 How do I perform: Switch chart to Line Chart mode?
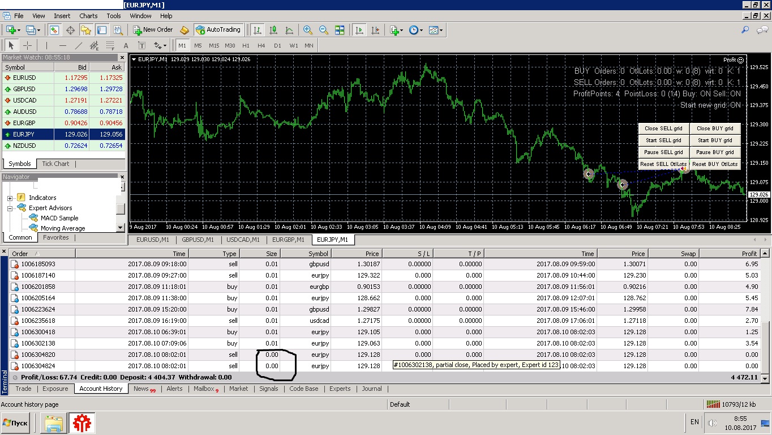click(x=289, y=30)
